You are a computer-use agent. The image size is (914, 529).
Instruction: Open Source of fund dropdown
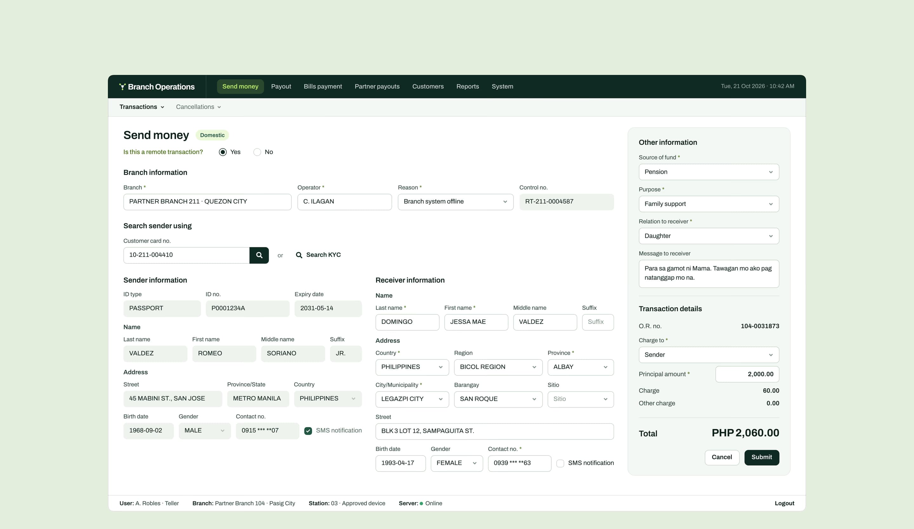pyautogui.click(x=709, y=172)
